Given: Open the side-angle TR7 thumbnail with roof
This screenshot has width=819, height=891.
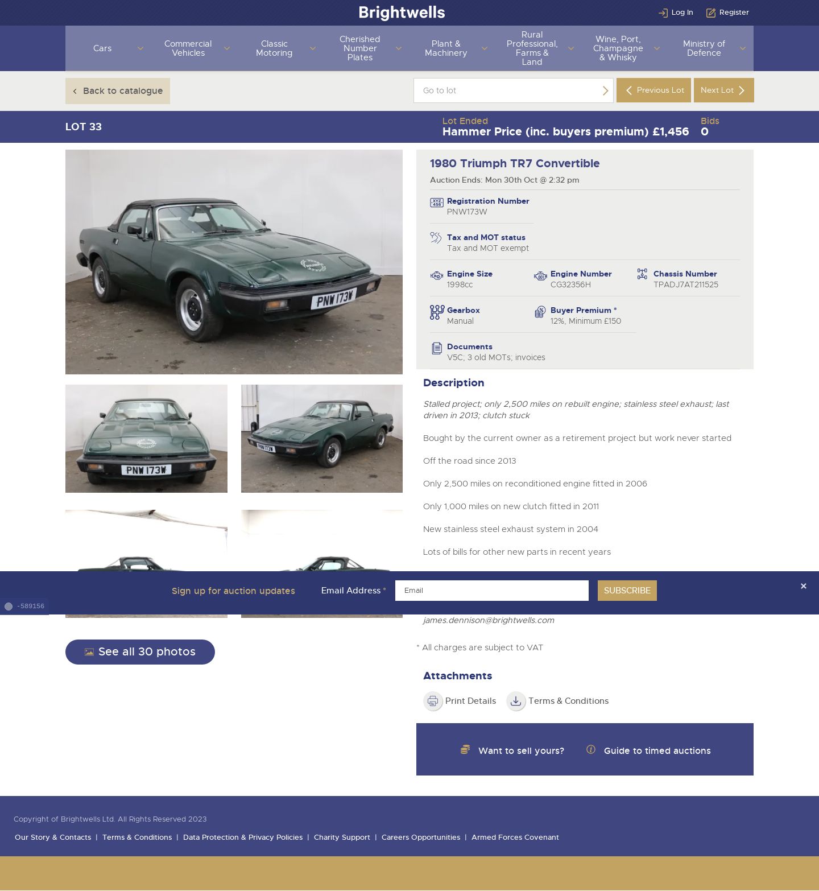Looking at the screenshot, I should (x=322, y=439).
